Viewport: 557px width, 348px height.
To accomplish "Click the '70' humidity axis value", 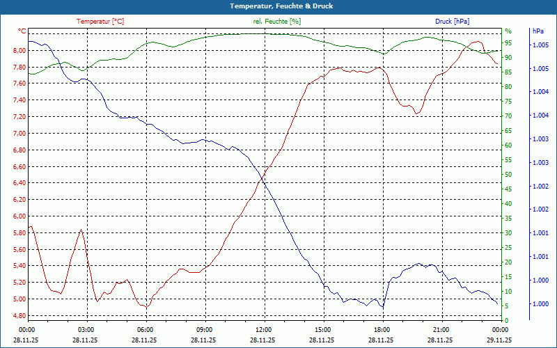I will [508, 116].
